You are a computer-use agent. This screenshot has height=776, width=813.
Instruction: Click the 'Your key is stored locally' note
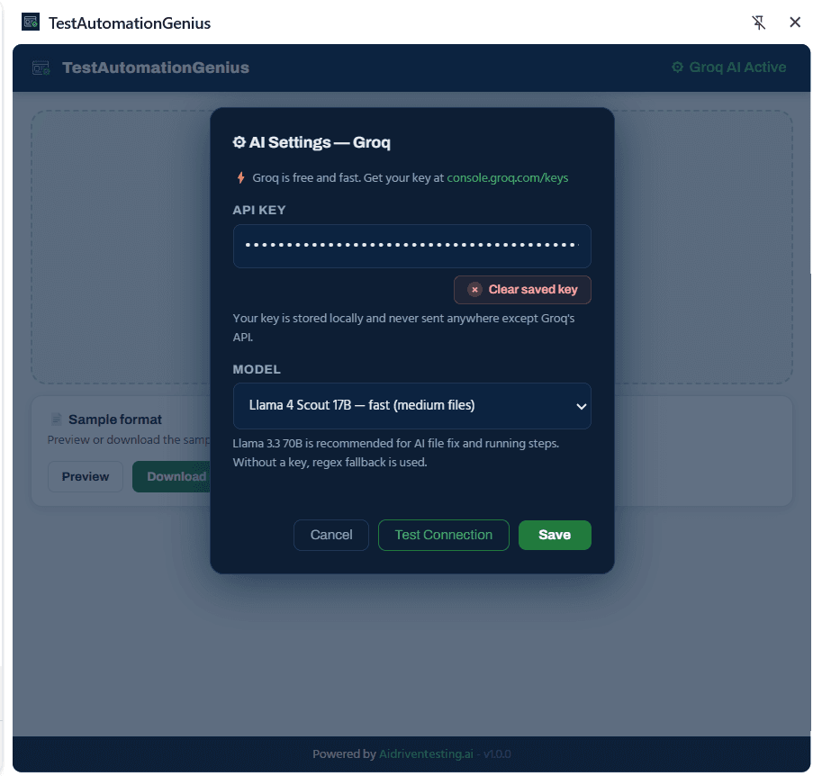tap(403, 328)
